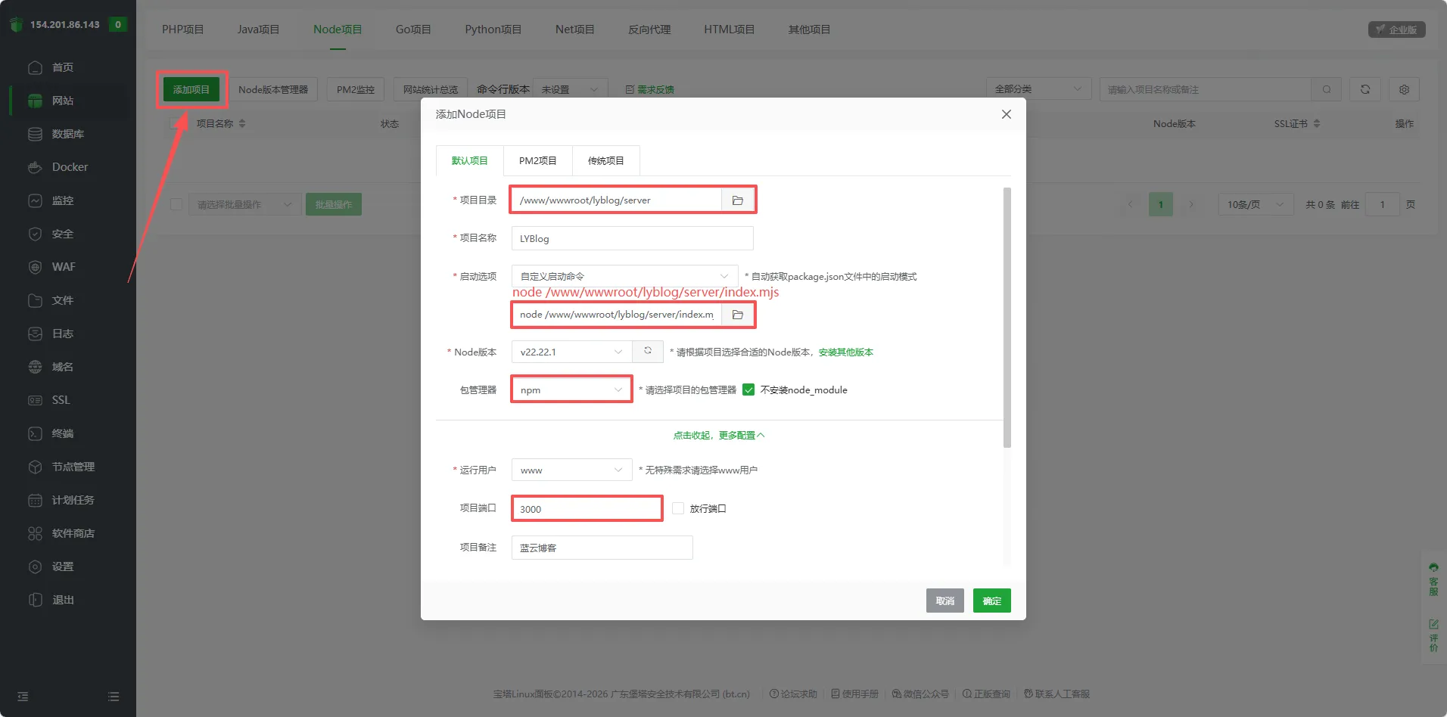Tick the select-all checkbox beside batch operation
The height and width of the screenshot is (717, 1447).
[x=176, y=204]
